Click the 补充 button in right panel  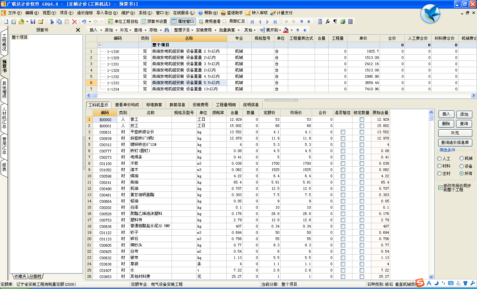455,133
